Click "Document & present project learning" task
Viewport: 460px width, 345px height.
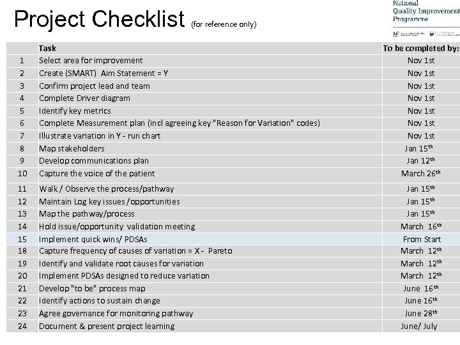106,326
